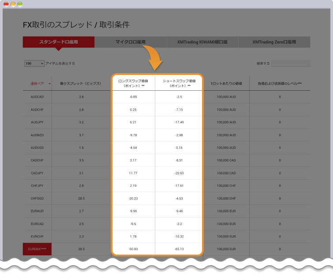333x274 pixels.
Task: Click the yellow minimize window button
Action: (x=13, y=4)
